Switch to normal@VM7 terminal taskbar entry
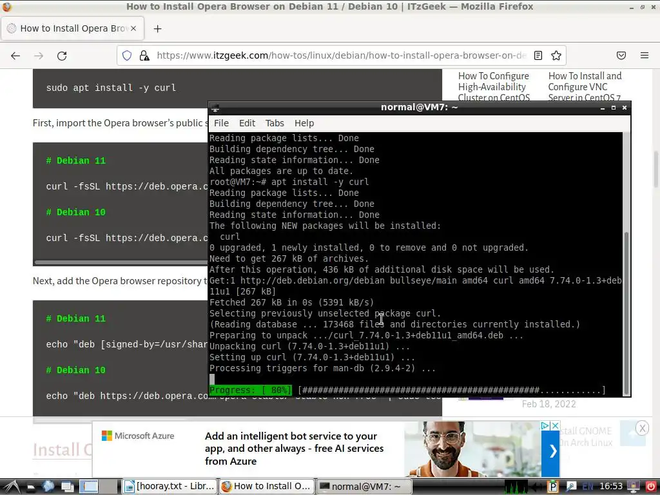Viewport: 660px width, 495px height. 364,487
